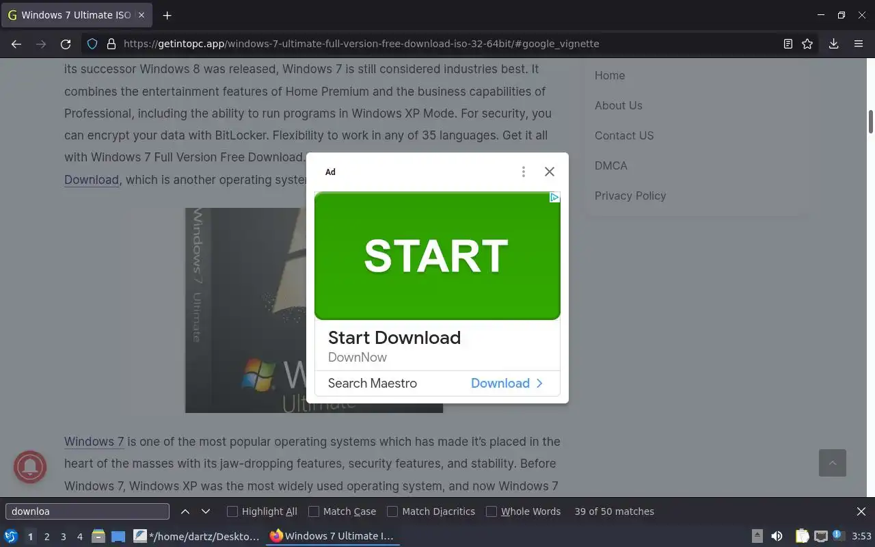875x547 pixels.
Task: Switch to workspace 2
Action: click(46, 537)
